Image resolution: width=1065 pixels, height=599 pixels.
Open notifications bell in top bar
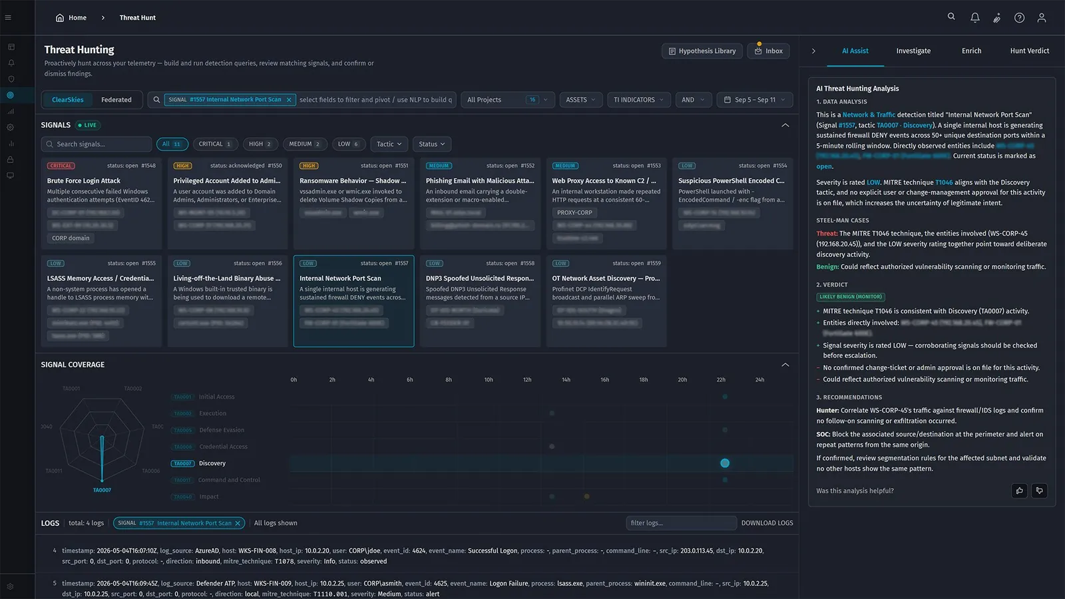(974, 18)
